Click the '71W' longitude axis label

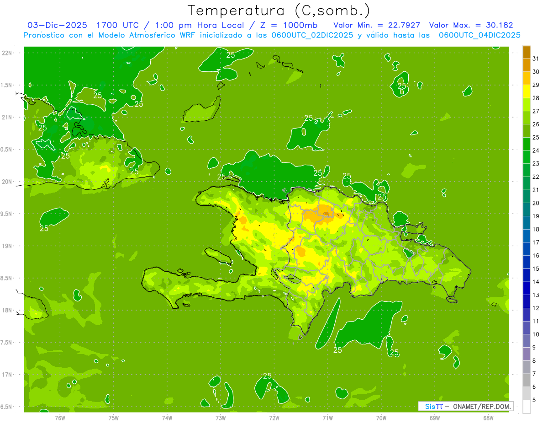(327, 418)
